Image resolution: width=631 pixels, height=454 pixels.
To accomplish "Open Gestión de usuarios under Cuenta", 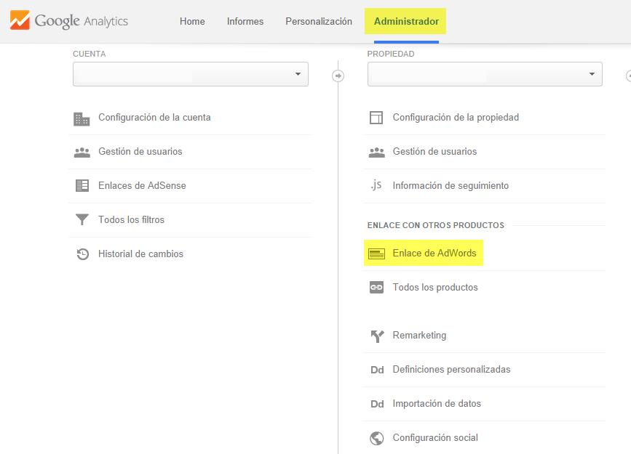I will tap(140, 152).
